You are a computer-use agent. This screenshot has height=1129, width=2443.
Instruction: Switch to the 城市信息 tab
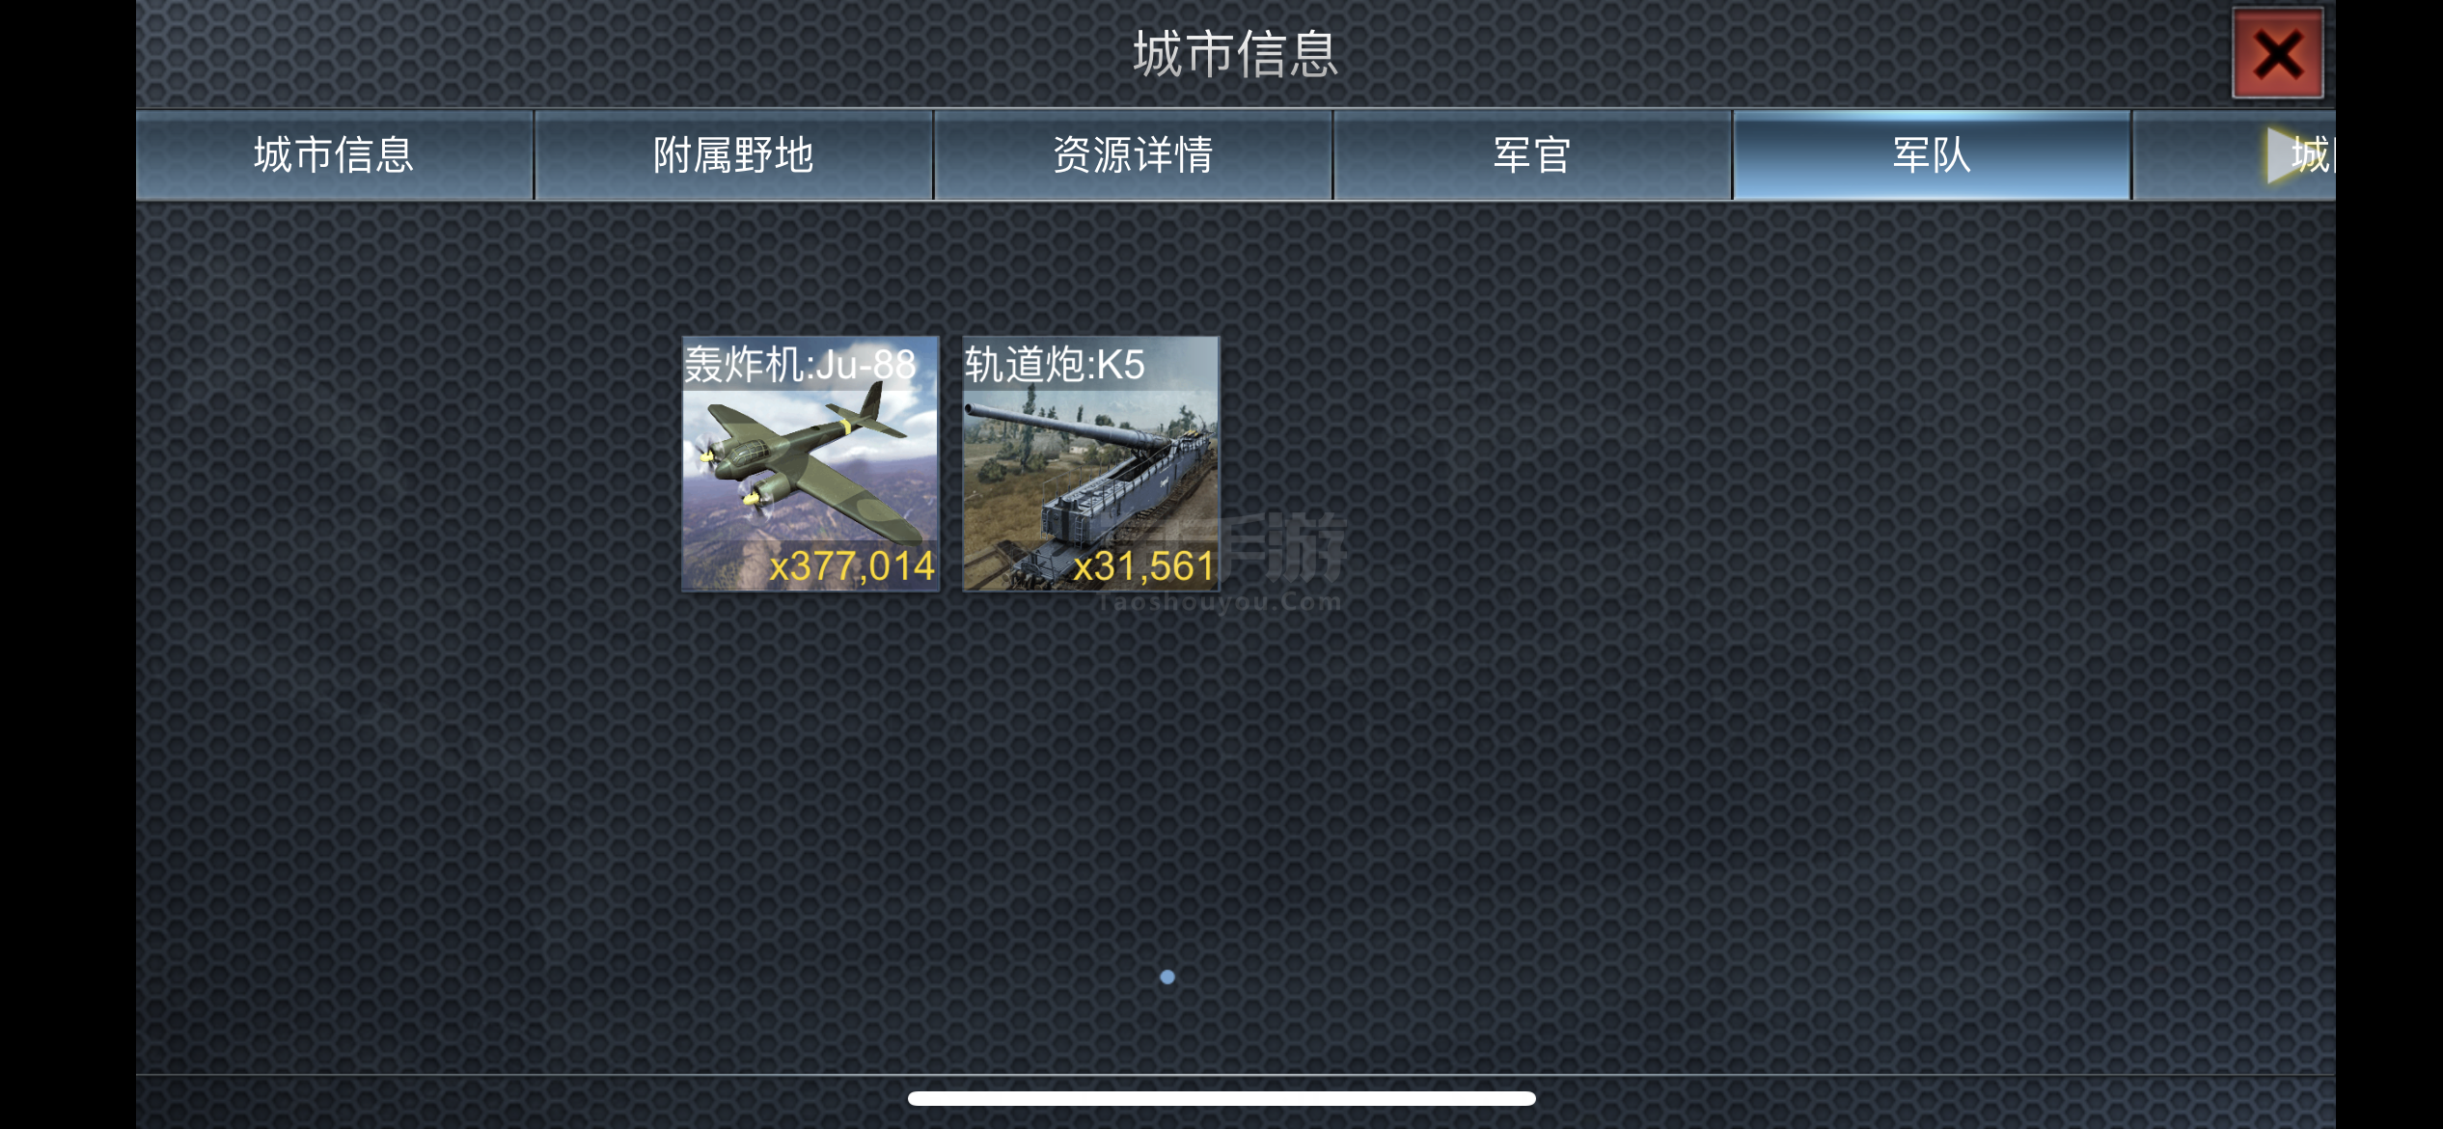point(334,155)
